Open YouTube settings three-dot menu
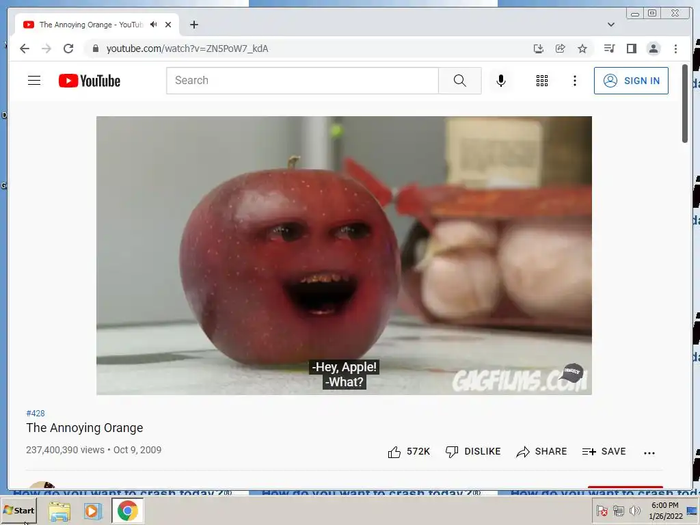This screenshot has height=525, width=700. (574, 81)
